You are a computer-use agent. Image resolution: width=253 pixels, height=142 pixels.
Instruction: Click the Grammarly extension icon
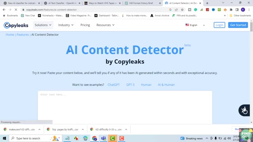(x=195, y=9)
